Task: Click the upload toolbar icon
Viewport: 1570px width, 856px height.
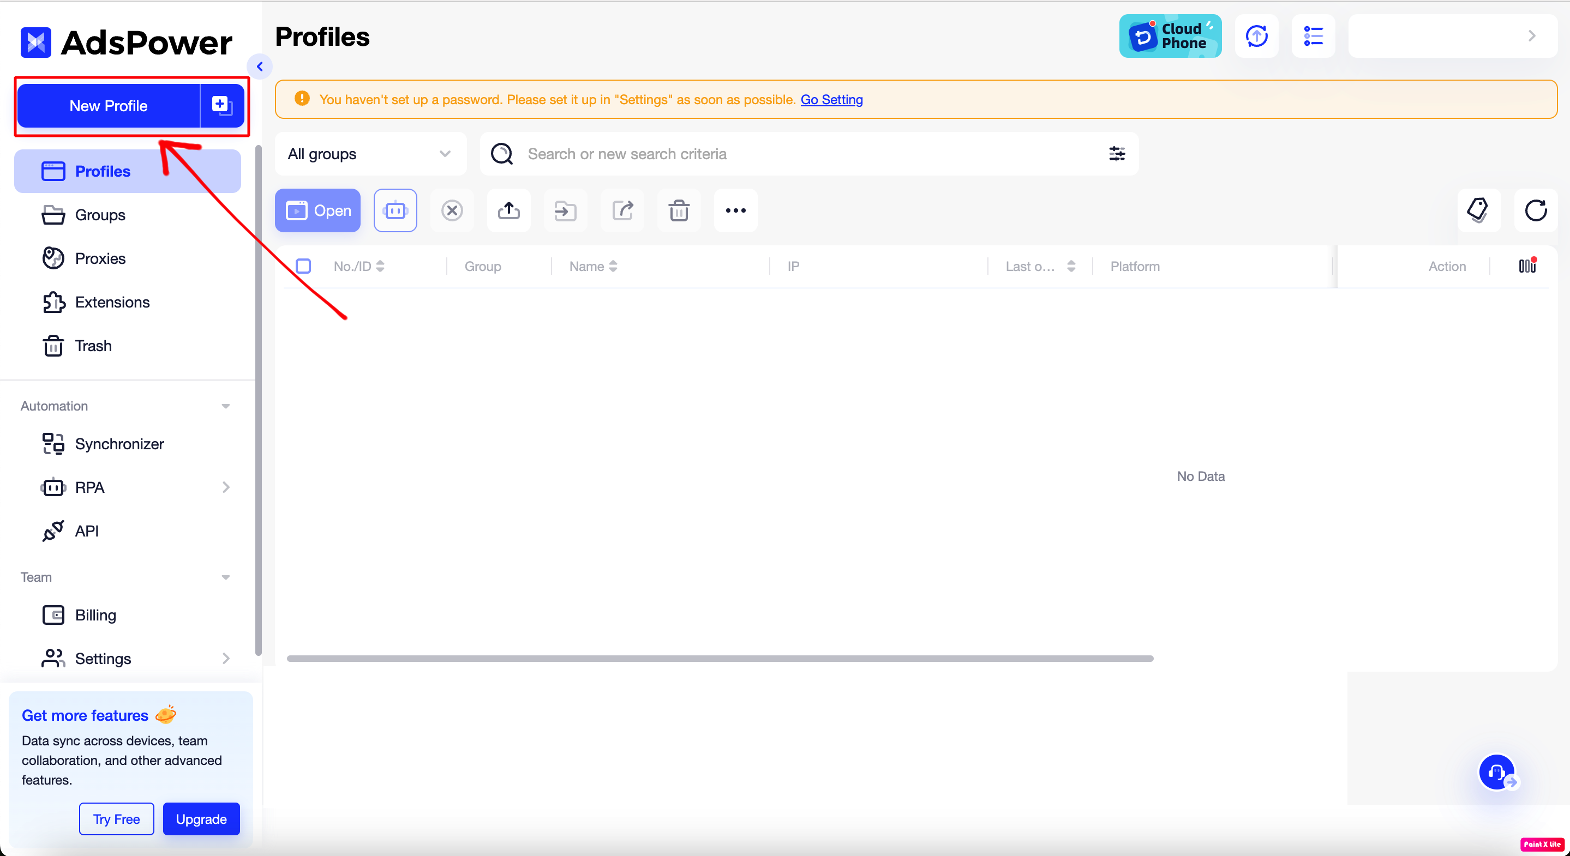Action: [509, 211]
